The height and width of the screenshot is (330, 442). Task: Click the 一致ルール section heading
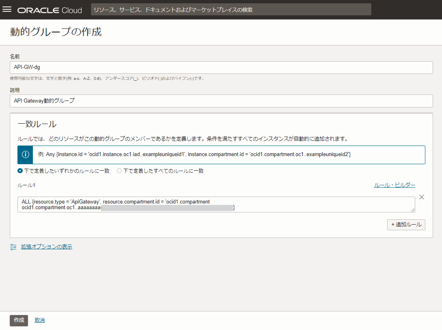tap(37, 124)
